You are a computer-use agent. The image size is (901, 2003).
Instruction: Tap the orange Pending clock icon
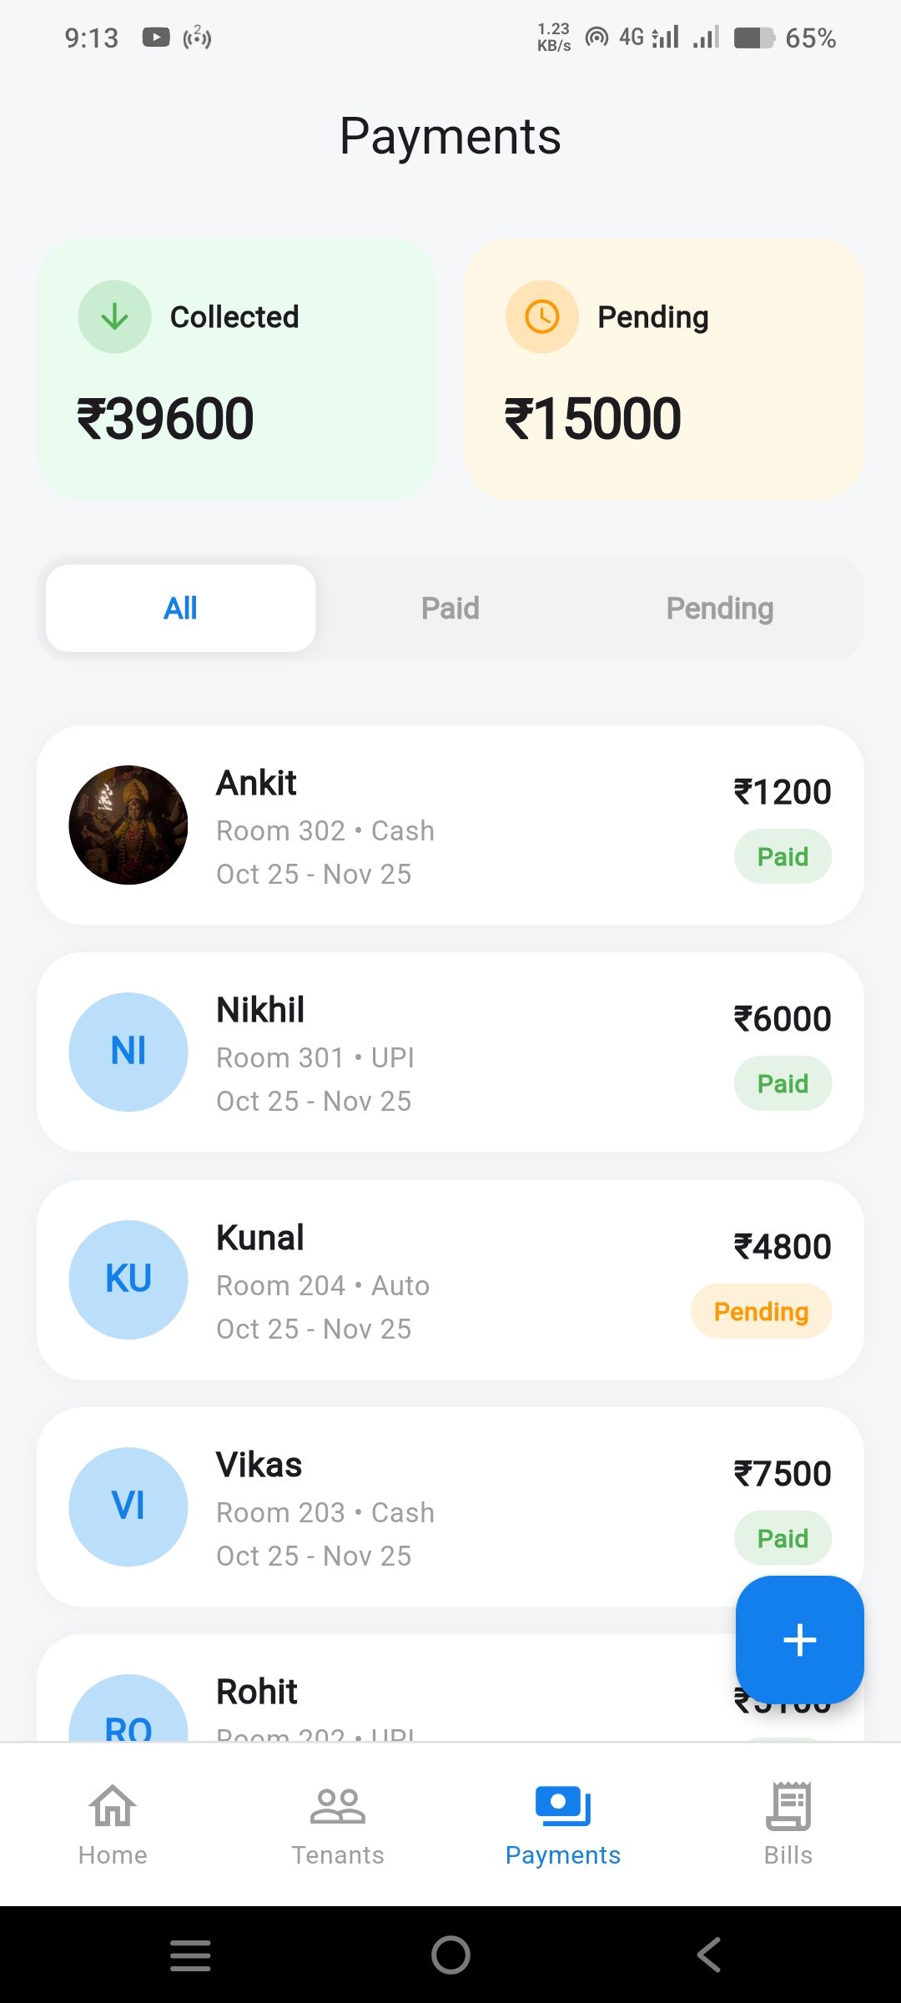[541, 317]
